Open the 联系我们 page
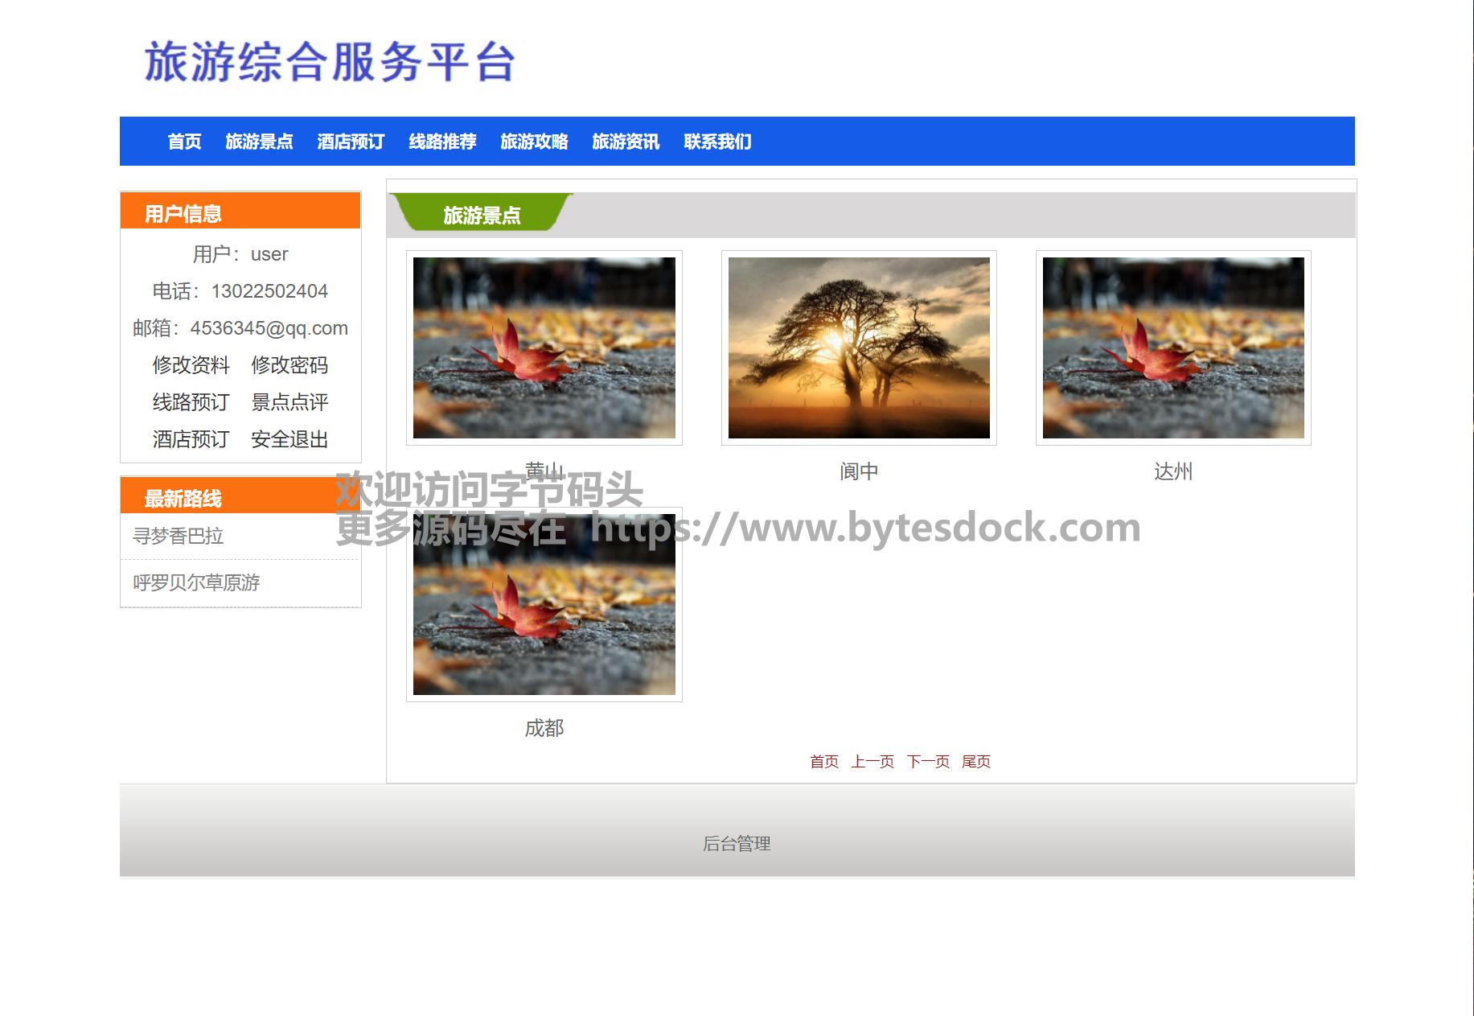Image resolution: width=1474 pixels, height=1016 pixels. pyautogui.click(x=717, y=142)
